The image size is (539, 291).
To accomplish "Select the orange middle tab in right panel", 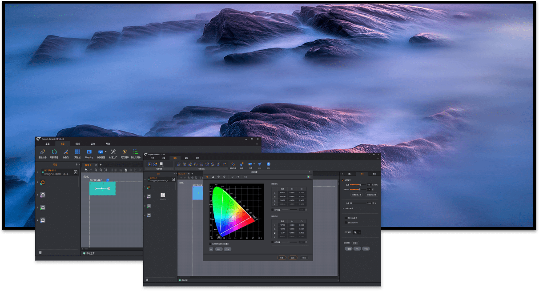I will click(362, 174).
